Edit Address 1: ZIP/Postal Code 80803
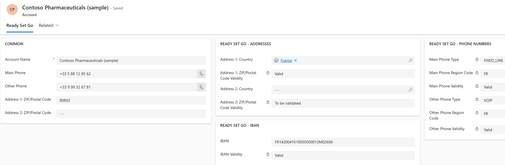Image resolution: width=505 pixels, height=165 pixels. 131,100
